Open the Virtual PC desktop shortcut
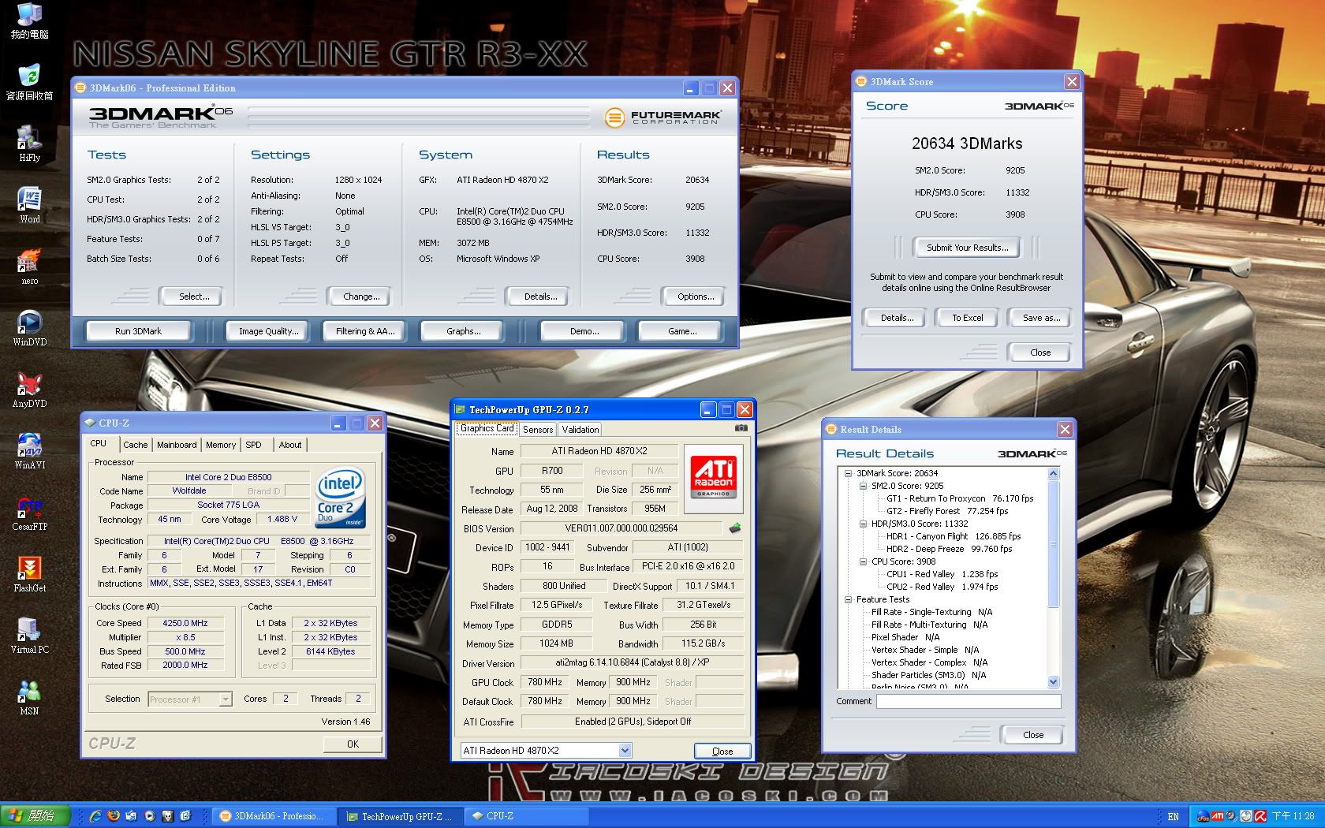 tap(29, 636)
